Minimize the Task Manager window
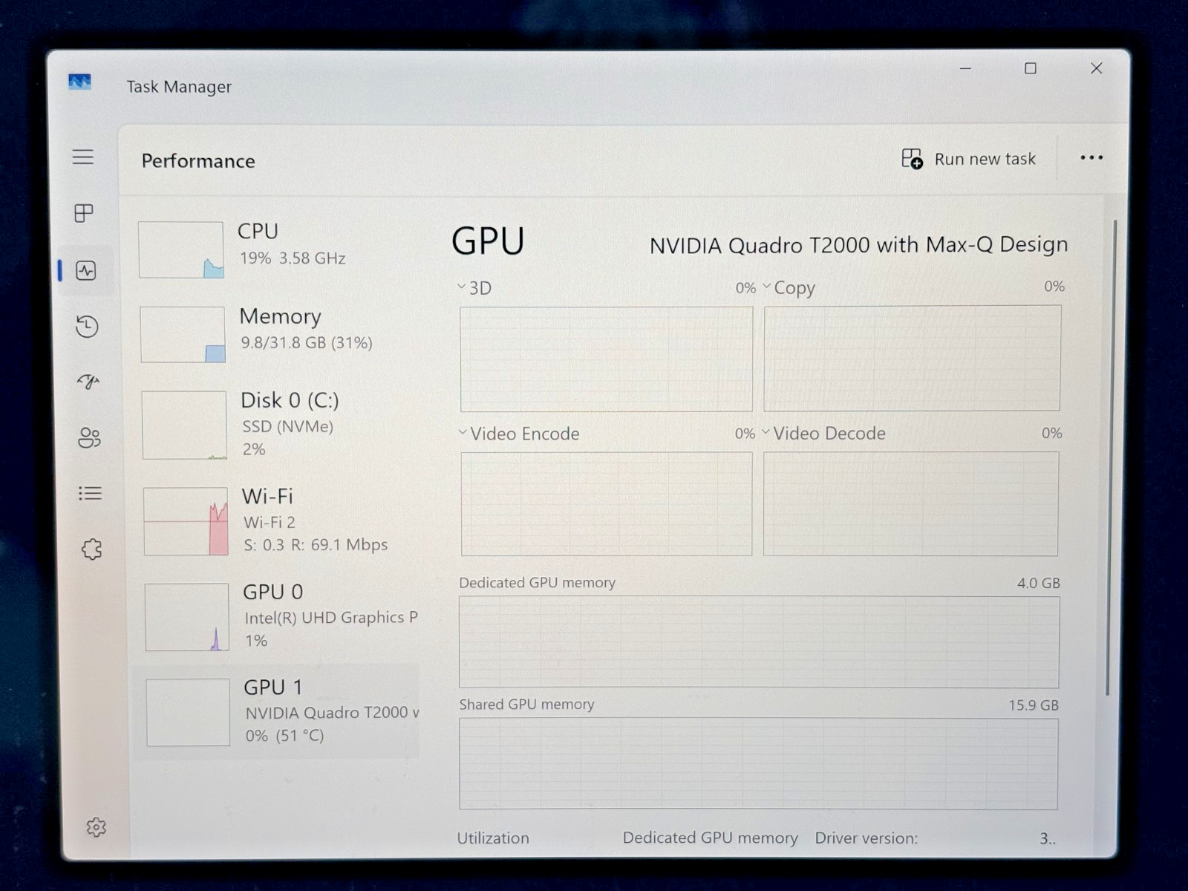Screen dimensions: 1188x891 click(x=965, y=68)
